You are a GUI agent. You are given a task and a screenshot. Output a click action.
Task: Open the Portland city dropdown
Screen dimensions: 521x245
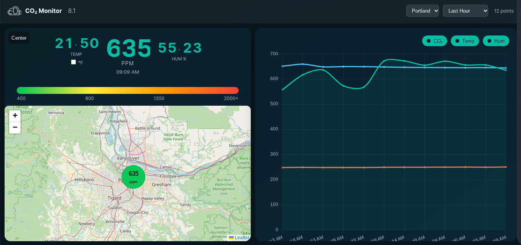click(422, 11)
